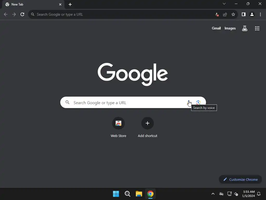Restore down the Chrome window
Screen dimensions: 266x200
point(248,4)
